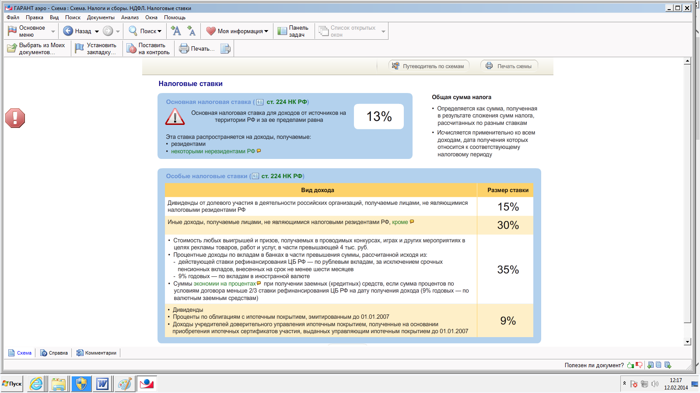Open the forward history dropdown arrow
Screen dimensions: 700x393
tap(118, 31)
